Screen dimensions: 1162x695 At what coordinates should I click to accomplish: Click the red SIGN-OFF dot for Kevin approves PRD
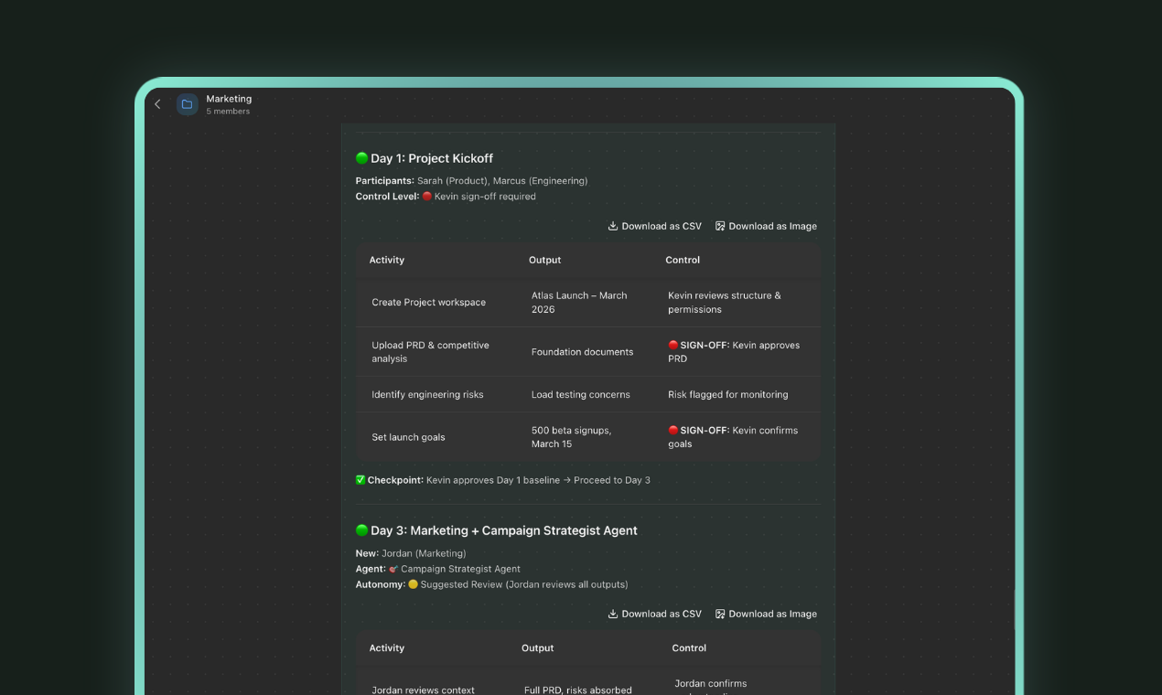point(672,345)
